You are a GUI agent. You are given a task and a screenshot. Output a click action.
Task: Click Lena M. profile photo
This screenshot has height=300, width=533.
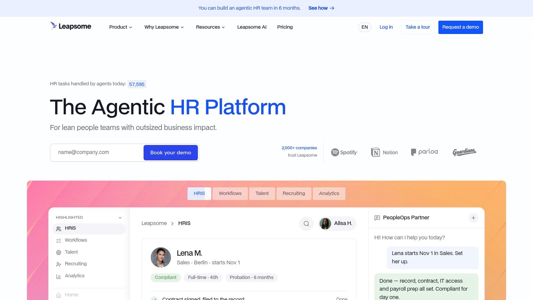(x=161, y=257)
